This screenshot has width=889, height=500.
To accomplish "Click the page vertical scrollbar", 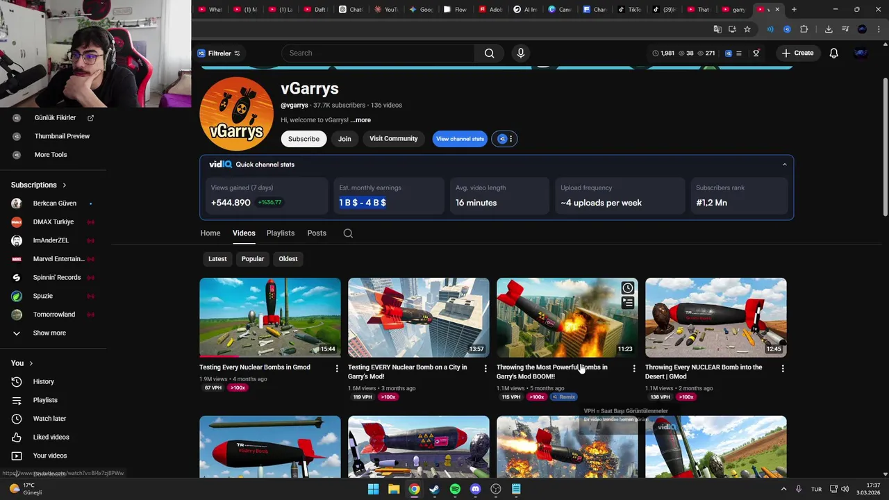I will point(885,146).
